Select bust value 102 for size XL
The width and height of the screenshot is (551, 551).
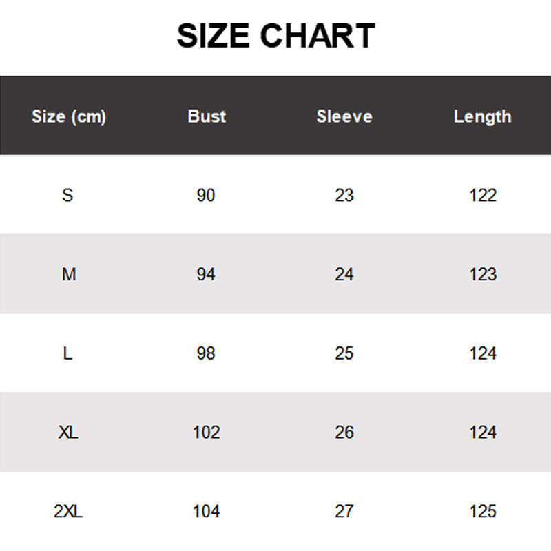(x=207, y=433)
